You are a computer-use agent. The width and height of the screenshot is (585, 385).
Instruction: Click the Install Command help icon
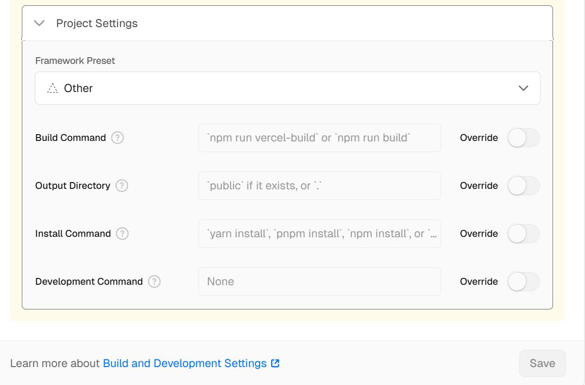click(122, 234)
